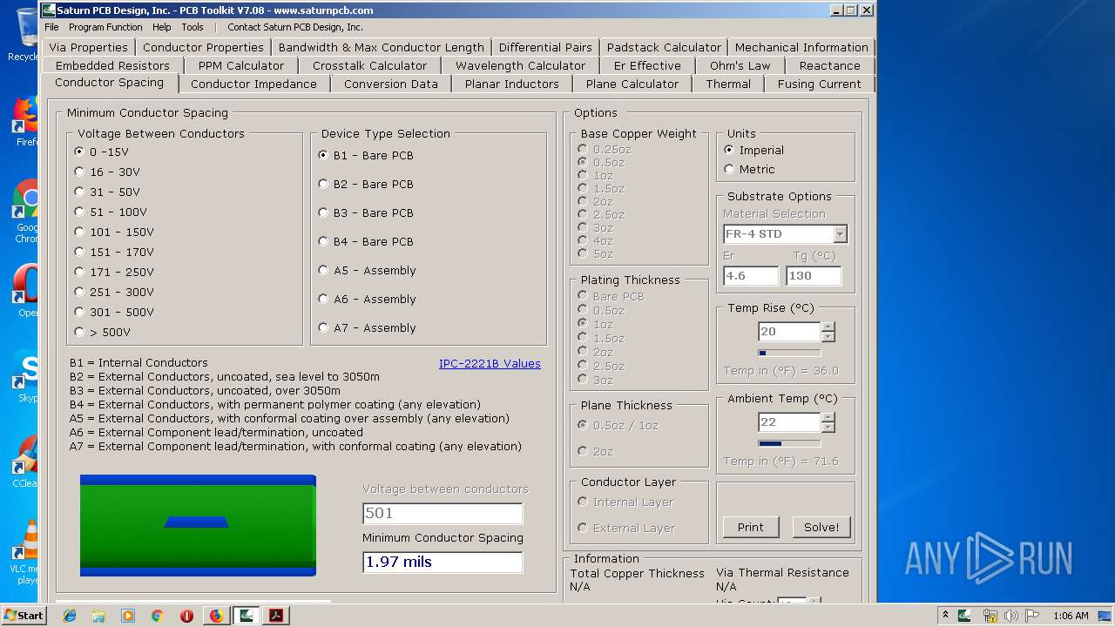
Task: Open VLC media player desktop shortcut
Action: (x=24, y=550)
